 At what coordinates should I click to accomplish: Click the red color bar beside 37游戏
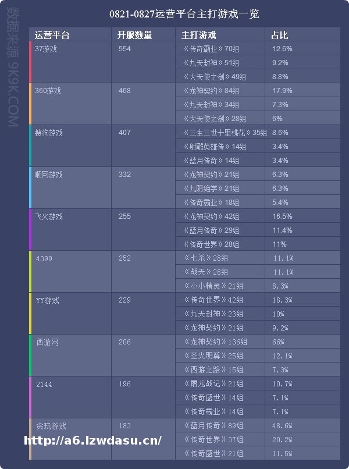click(x=30, y=62)
